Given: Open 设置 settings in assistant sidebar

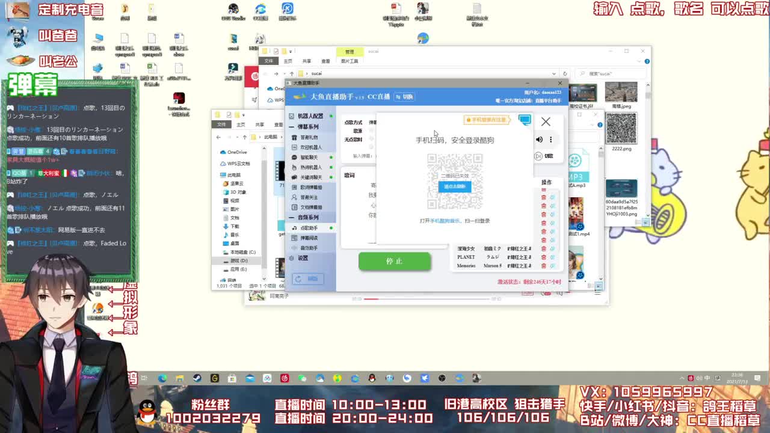Looking at the screenshot, I should (x=303, y=258).
